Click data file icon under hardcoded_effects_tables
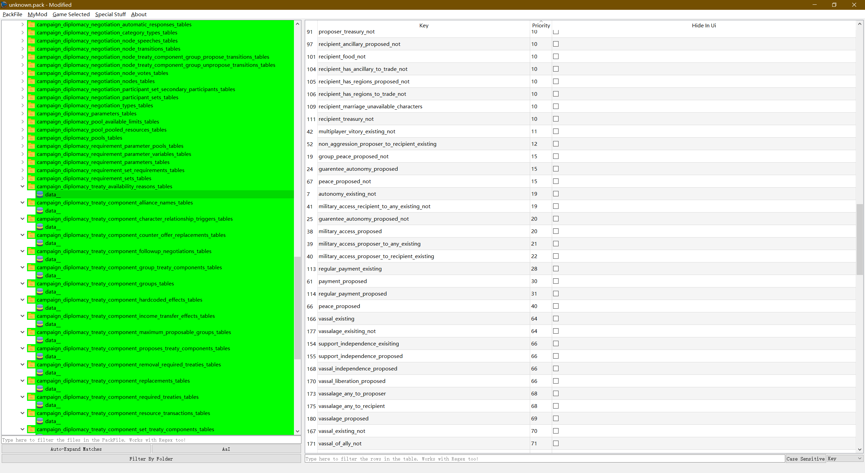 pos(40,308)
